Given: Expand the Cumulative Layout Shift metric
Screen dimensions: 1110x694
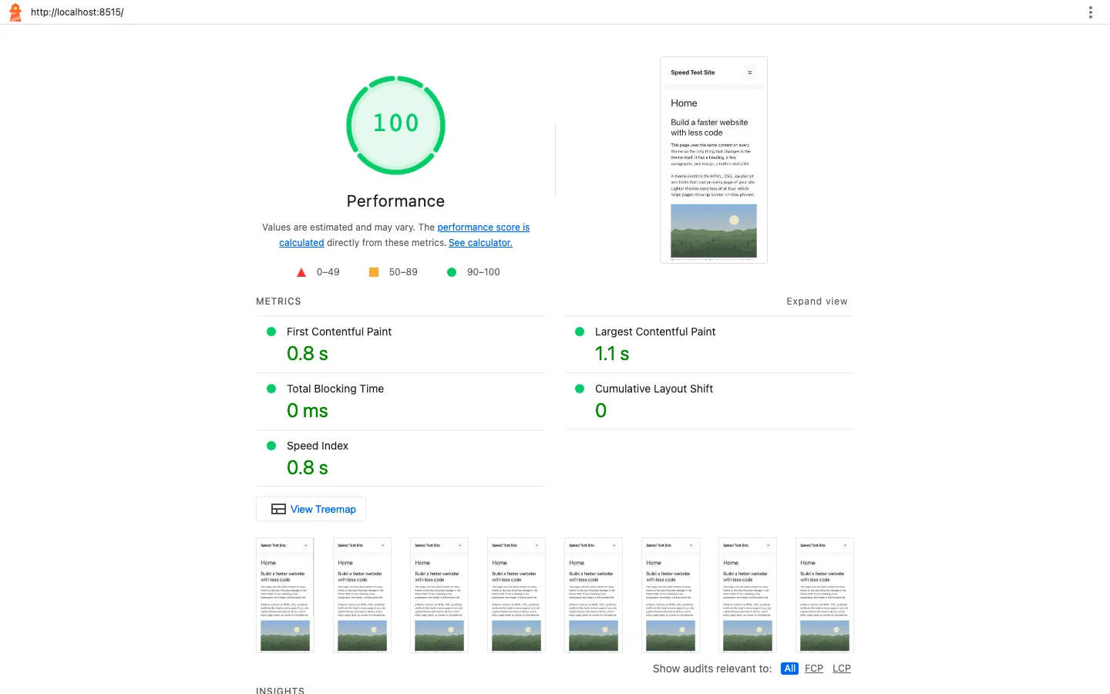Looking at the screenshot, I should click(x=709, y=401).
